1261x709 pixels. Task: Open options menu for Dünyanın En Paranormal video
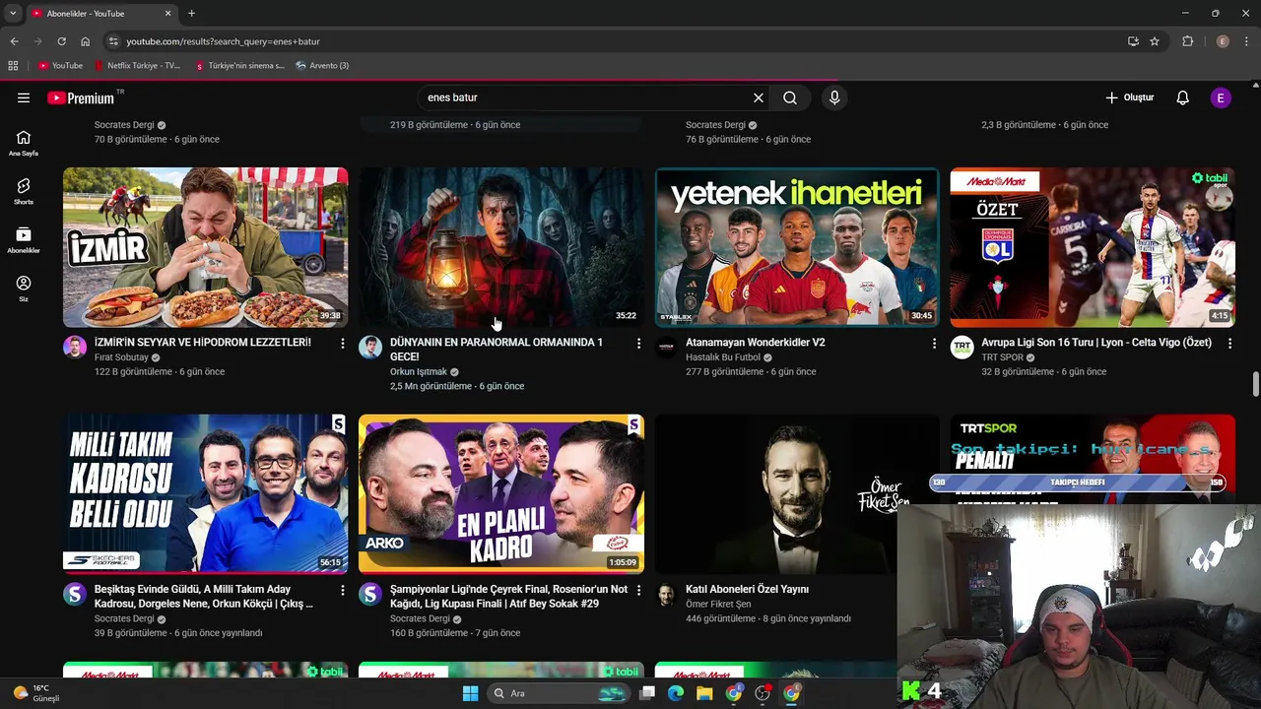(x=638, y=343)
